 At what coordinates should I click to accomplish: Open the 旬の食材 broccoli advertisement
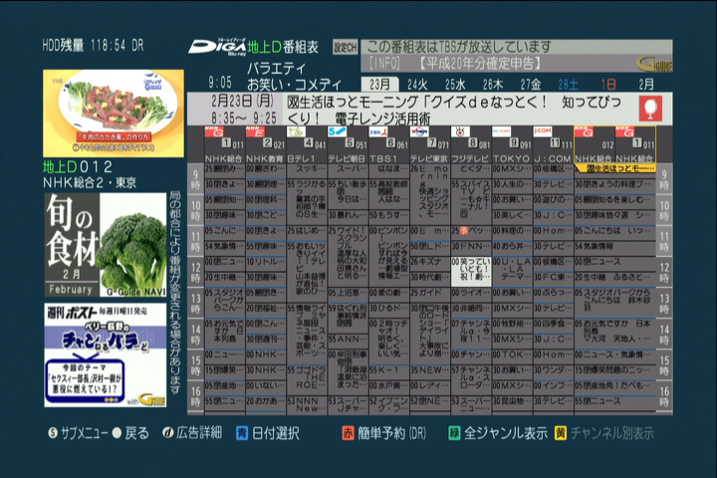pos(106,245)
